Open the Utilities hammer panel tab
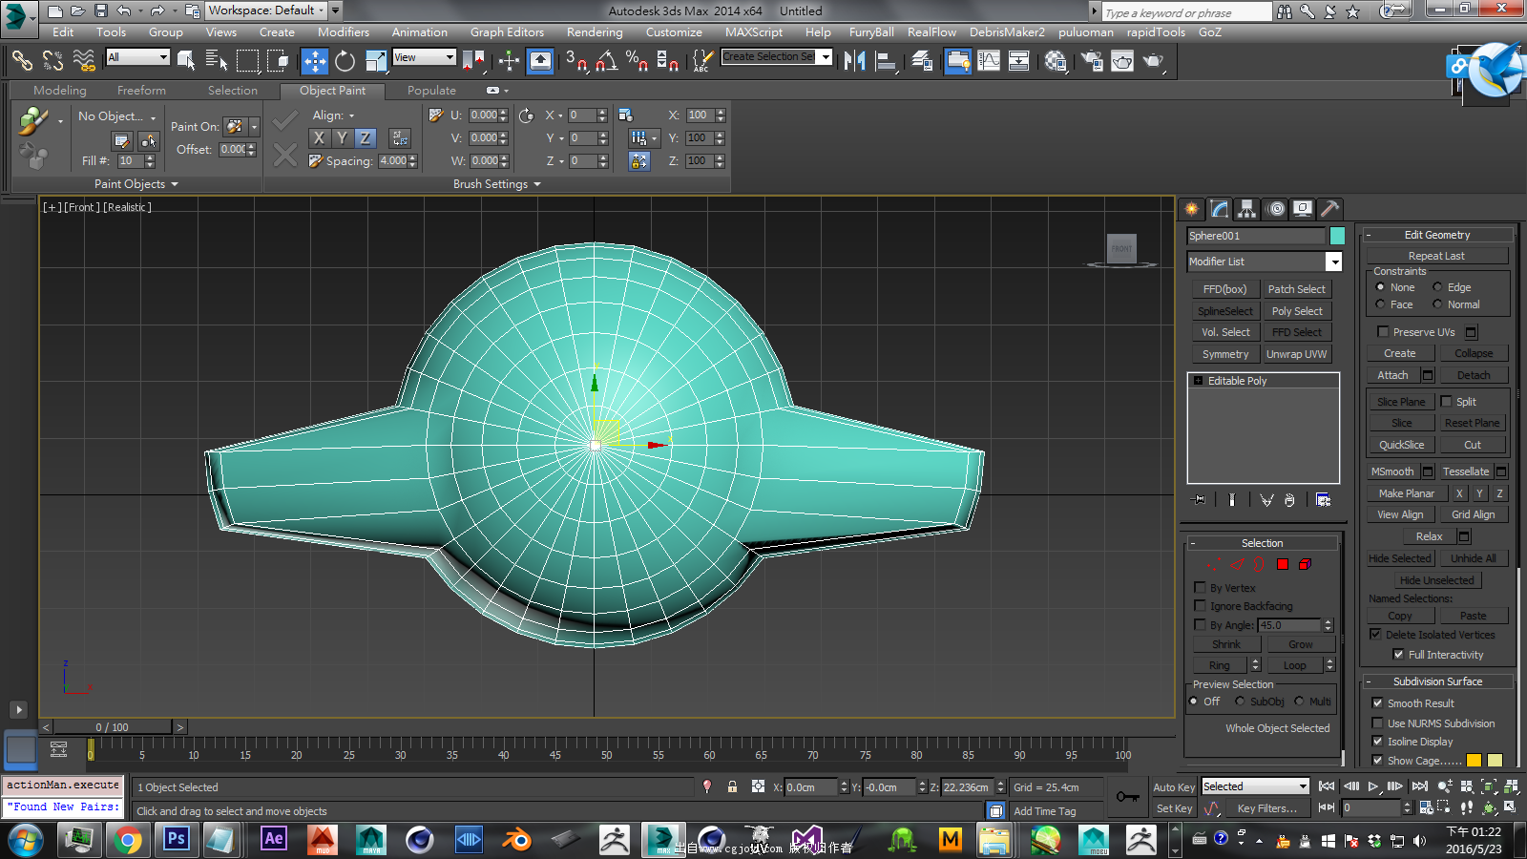 (x=1330, y=209)
